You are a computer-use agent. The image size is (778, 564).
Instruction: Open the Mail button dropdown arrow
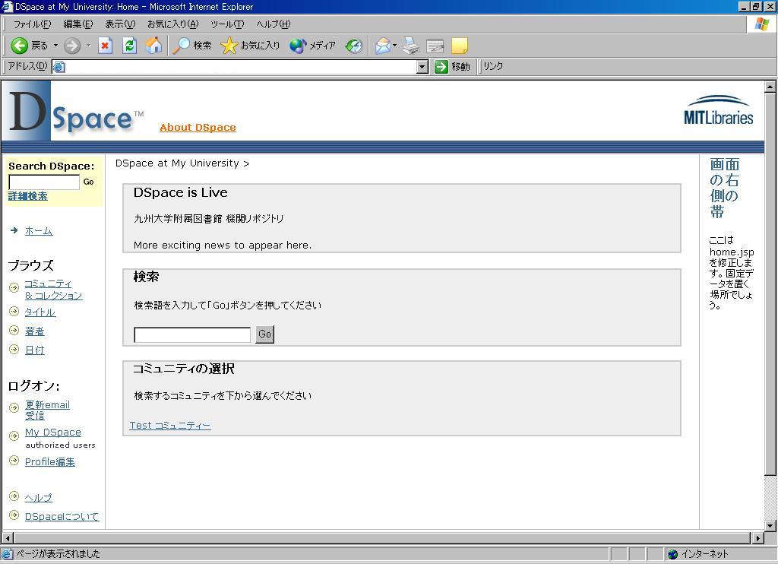point(394,46)
